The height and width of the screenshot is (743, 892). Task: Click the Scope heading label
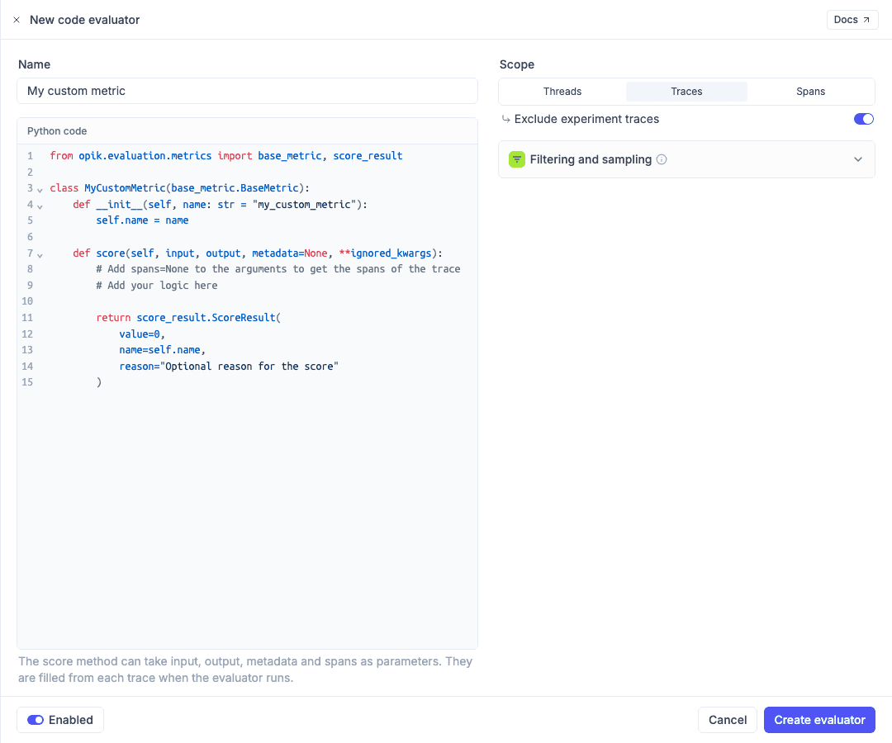(516, 65)
